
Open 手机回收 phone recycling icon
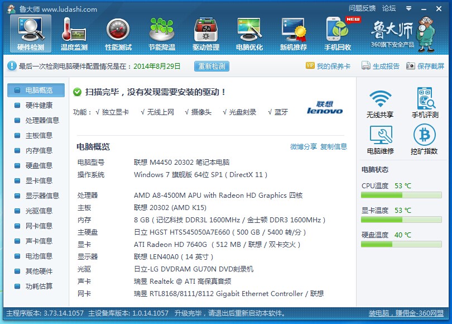[338, 34]
